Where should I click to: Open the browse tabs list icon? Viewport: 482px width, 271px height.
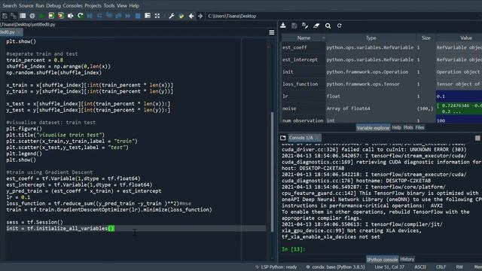tap(23, 16)
